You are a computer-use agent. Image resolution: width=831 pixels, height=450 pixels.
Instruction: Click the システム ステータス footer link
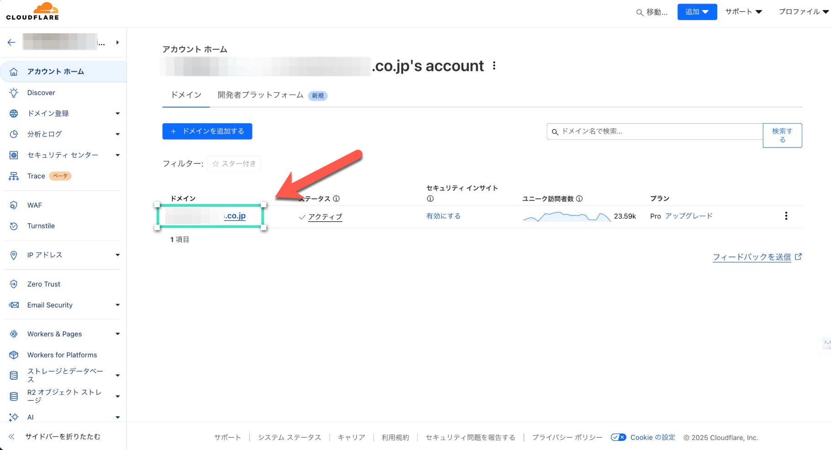coord(289,438)
